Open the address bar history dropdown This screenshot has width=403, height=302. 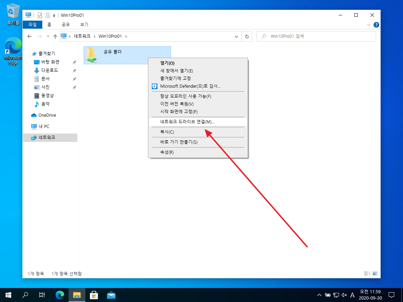236,36
